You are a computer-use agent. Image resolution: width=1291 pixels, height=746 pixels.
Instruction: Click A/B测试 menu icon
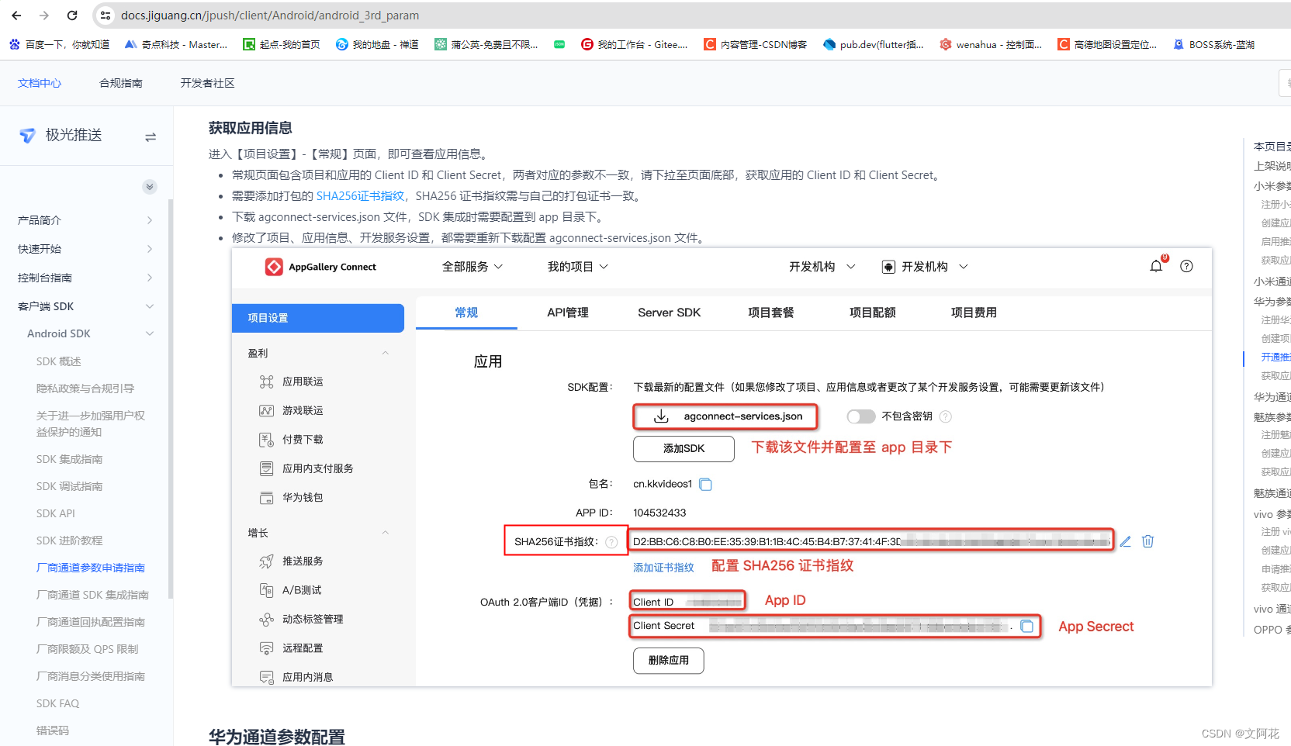[x=266, y=590]
